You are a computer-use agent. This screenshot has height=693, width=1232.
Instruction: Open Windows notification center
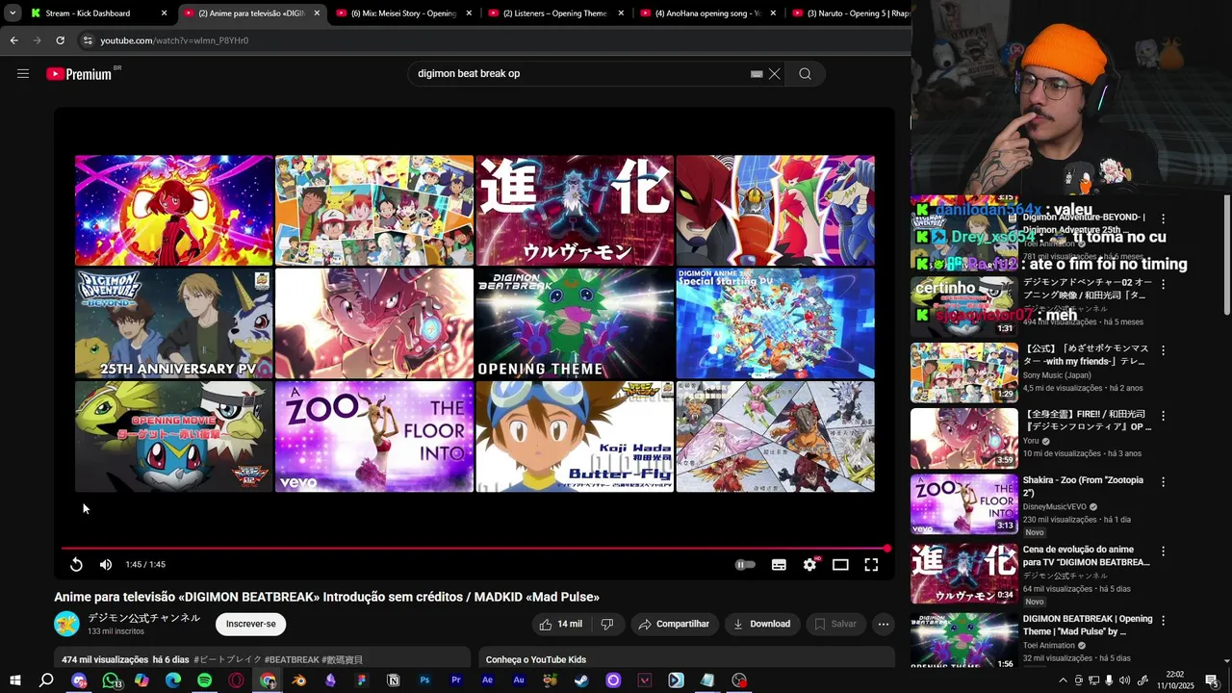tap(1211, 680)
